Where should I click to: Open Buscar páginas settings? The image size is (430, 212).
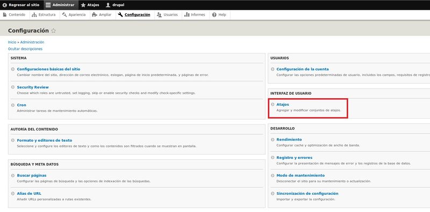click(x=32, y=176)
